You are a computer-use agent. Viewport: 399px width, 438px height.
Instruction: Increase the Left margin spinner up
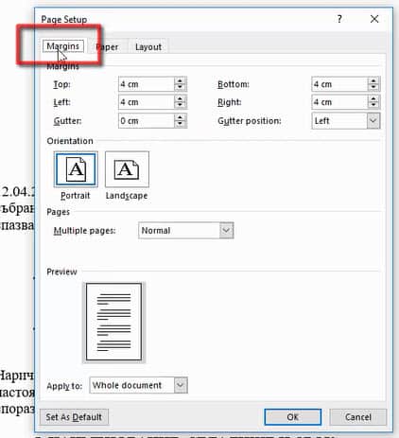pos(180,98)
